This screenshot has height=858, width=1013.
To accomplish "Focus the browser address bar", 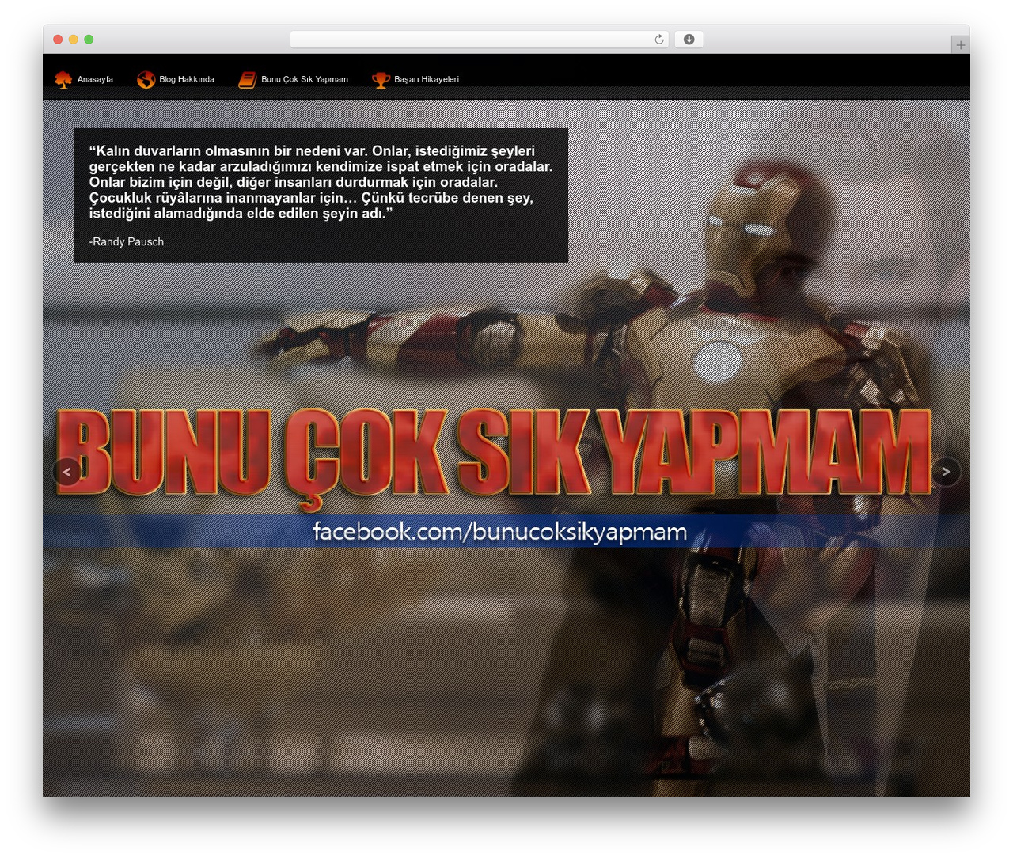I will click(x=479, y=40).
